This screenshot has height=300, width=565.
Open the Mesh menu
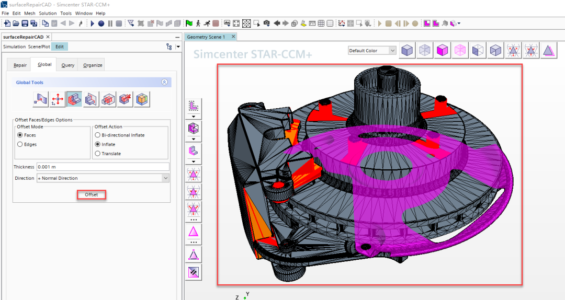tap(29, 13)
